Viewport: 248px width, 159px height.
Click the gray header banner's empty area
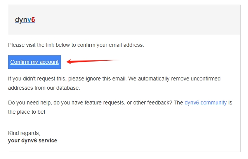[x=136, y=20]
